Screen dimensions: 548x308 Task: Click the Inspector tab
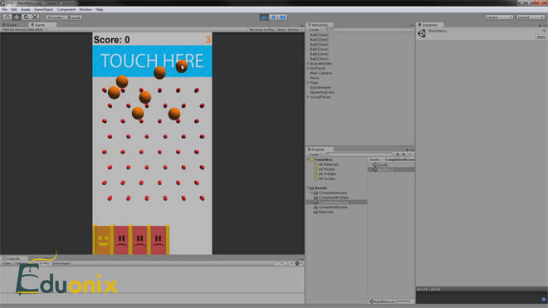pos(430,25)
